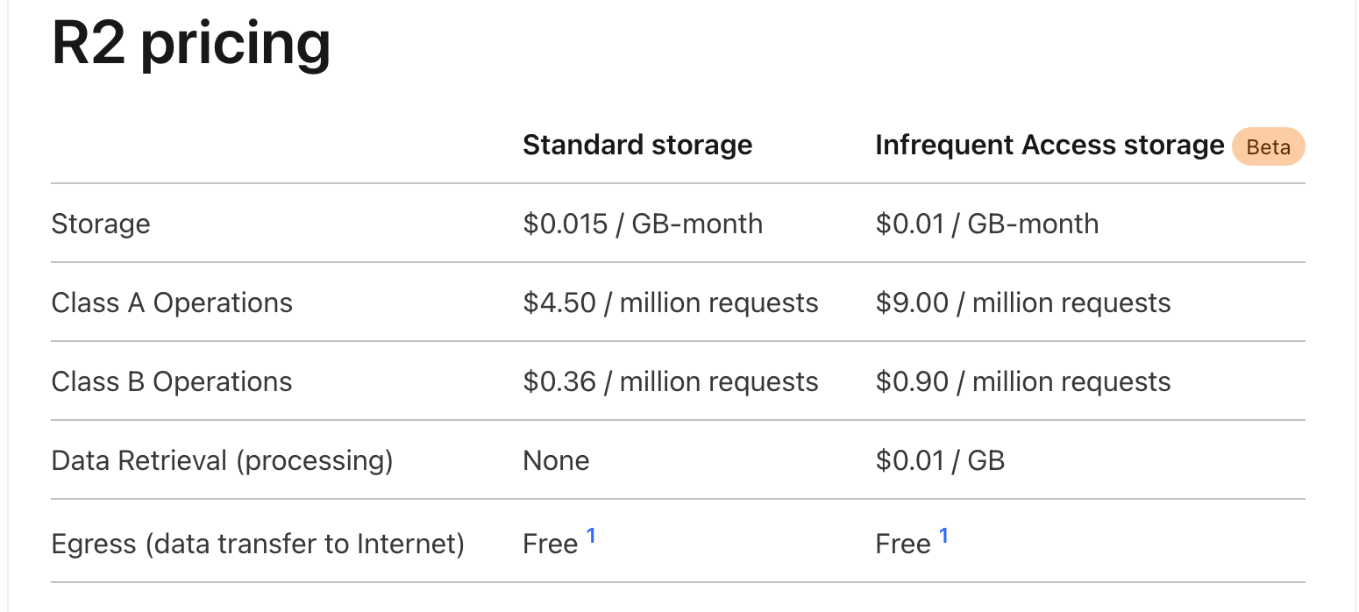Screen dimensions: 1359x612
Task: Open footnote 1 beside Standard storage Free
Action: [591, 535]
